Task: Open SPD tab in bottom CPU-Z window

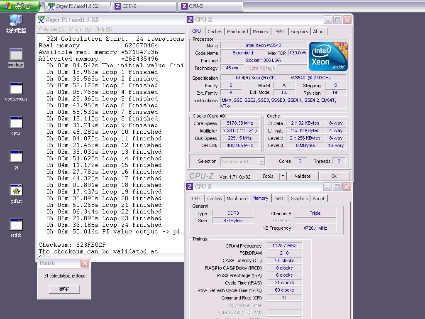Action: click(279, 198)
